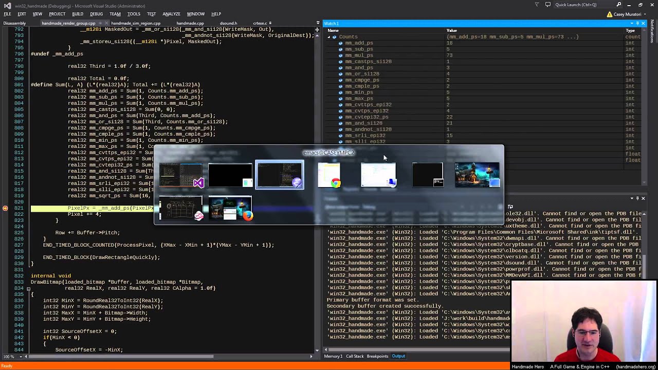Image resolution: width=658 pixels, height=370 pixels.
Task: Collapse the Counts watch variable
Action: coord(330,37)
